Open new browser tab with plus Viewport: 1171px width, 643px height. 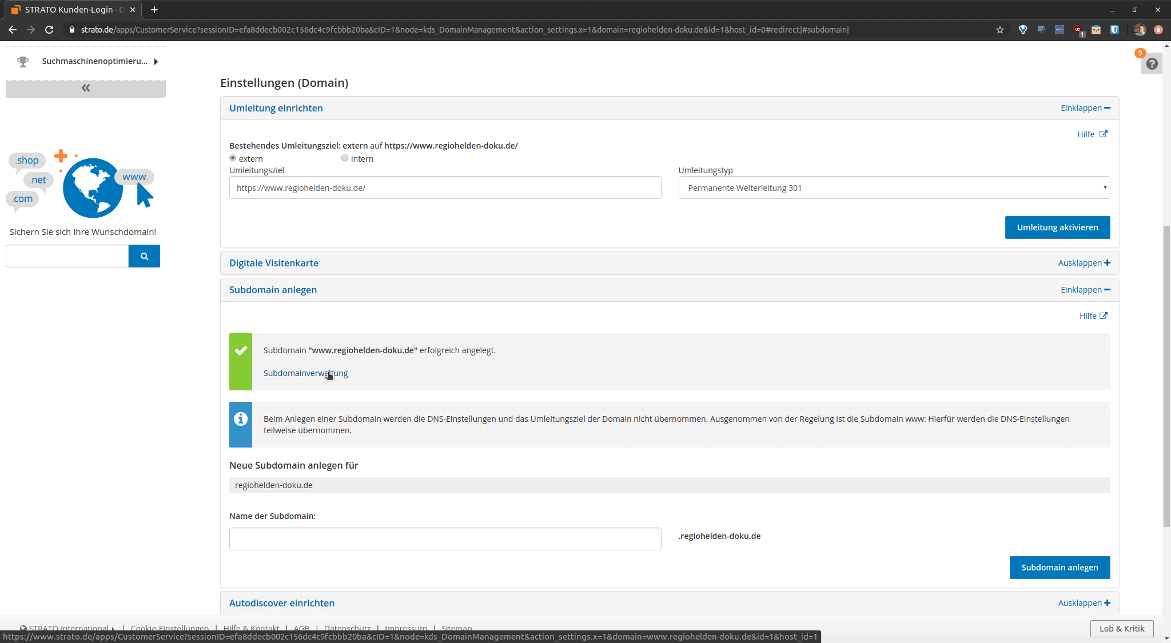point(154,10)
